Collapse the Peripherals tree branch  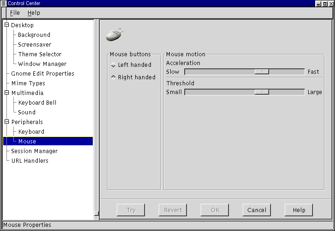6,122
